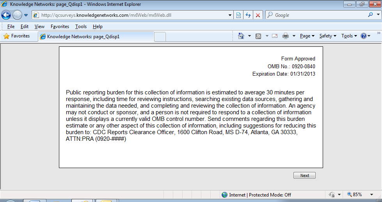The image size is (382, 202).
Task: Expand the Print dropdown arrow
Action: (x=294, y=36)
